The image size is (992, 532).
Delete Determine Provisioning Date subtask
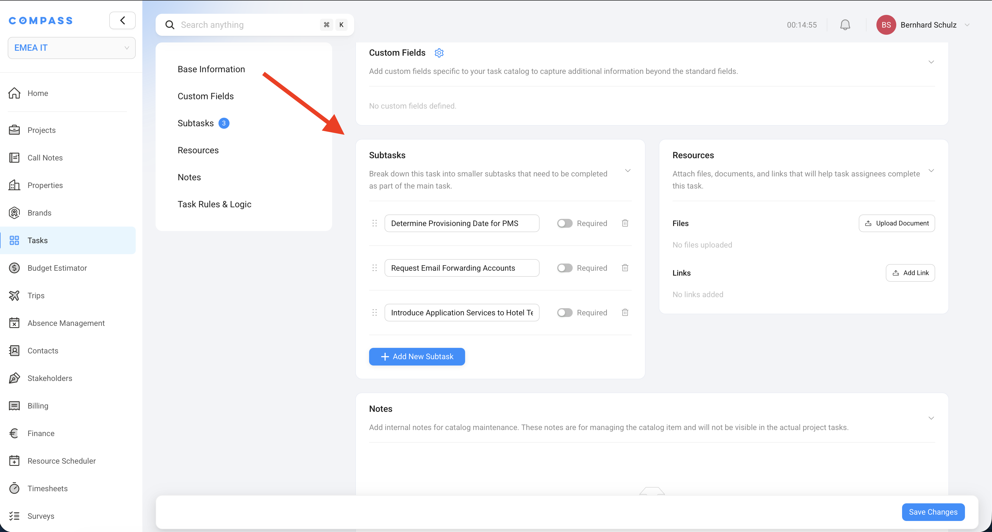click(625, 223)
